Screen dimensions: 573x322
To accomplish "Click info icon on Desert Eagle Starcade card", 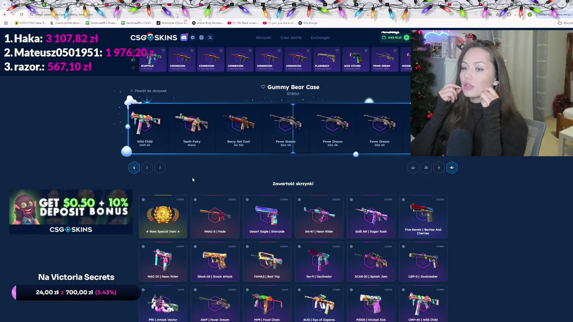I will click(x=247, y=200).
